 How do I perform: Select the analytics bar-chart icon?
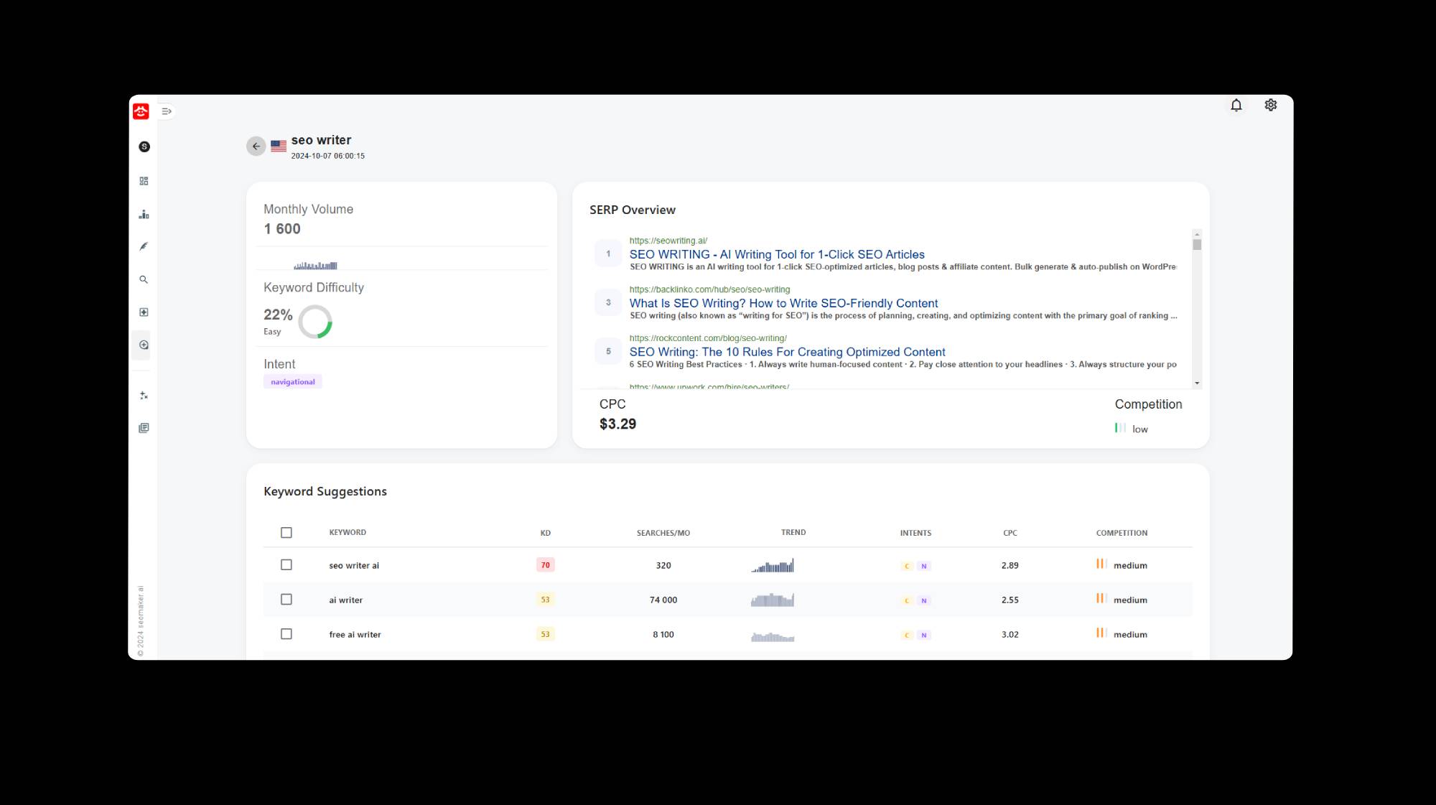(144, 213)
